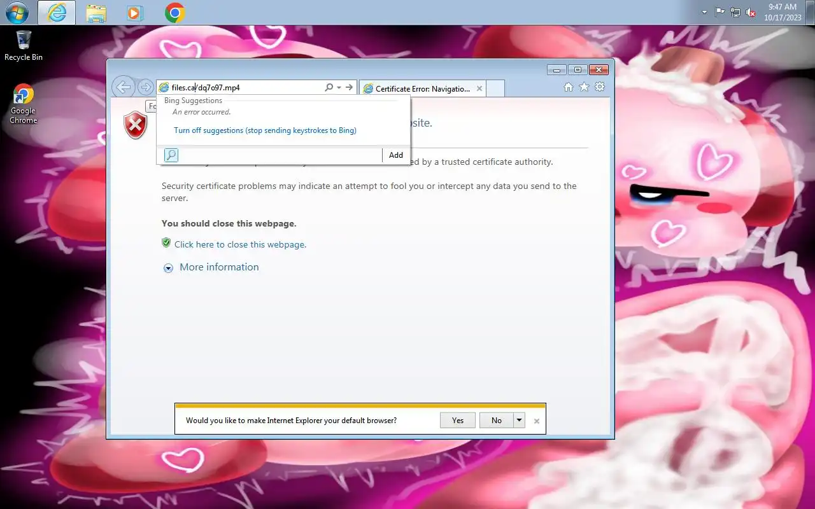Image resolution: width=815 pixels, height=509 pixels.
Task: Open the Windows Start menu
Action: click(x=17, y=12)
